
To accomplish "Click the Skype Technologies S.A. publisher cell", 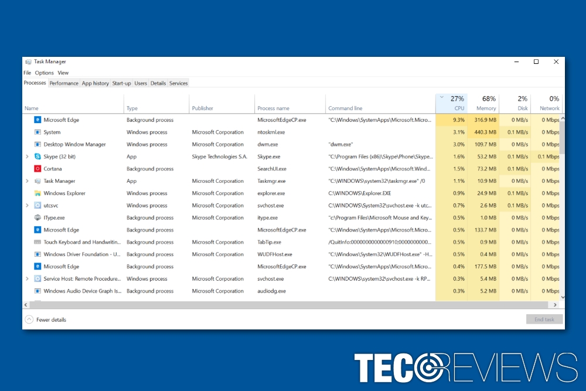I will (x=220, y=157).
